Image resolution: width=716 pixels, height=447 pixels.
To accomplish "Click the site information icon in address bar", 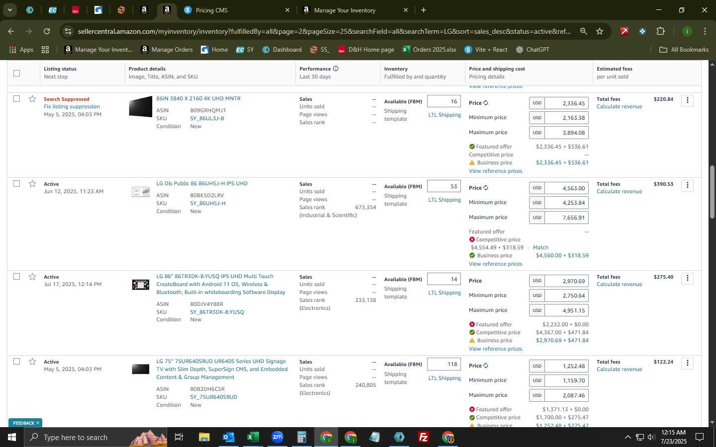I will pos(68,31).
